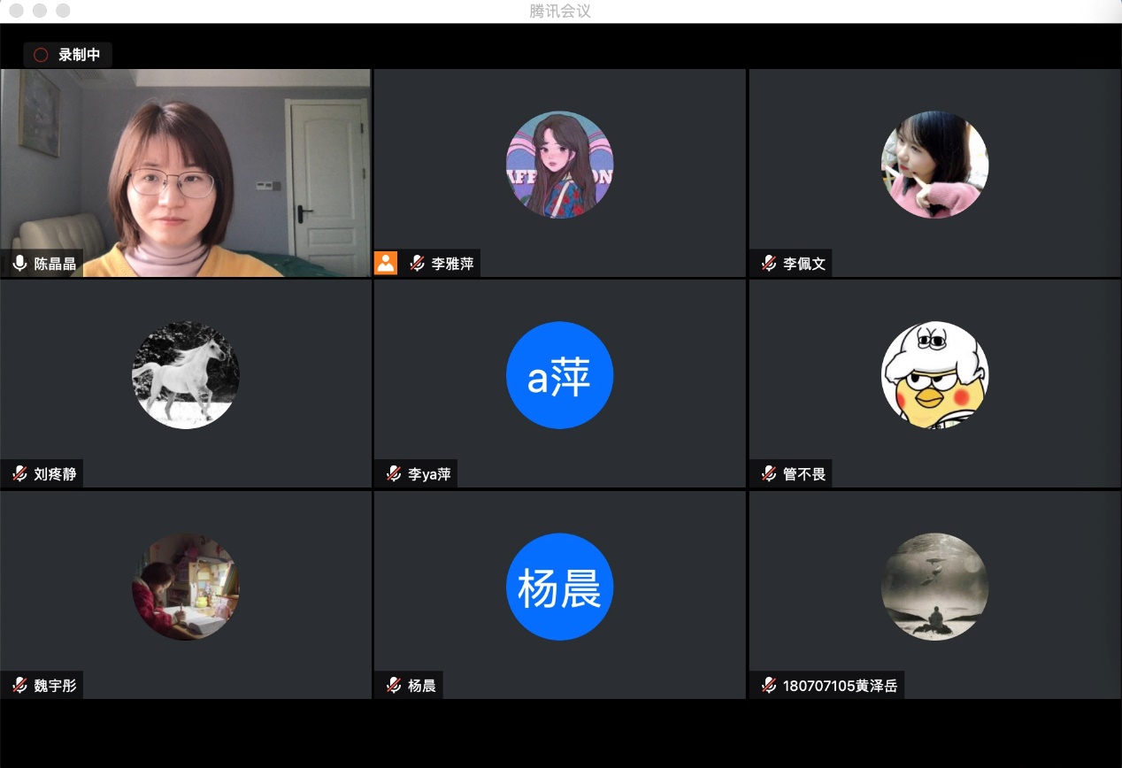Click the name label 刘疼静
1122x768 pixels.
coord(55,474)
